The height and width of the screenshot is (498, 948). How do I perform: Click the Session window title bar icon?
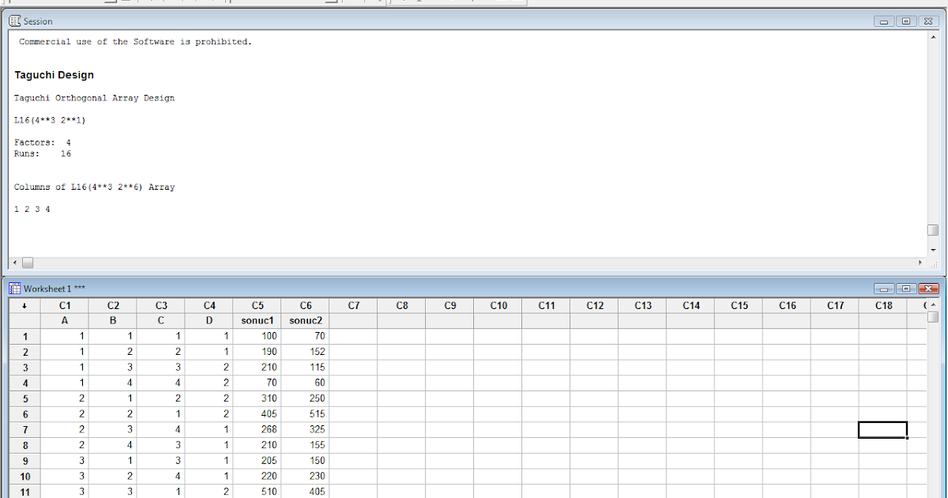pos(14,21)
